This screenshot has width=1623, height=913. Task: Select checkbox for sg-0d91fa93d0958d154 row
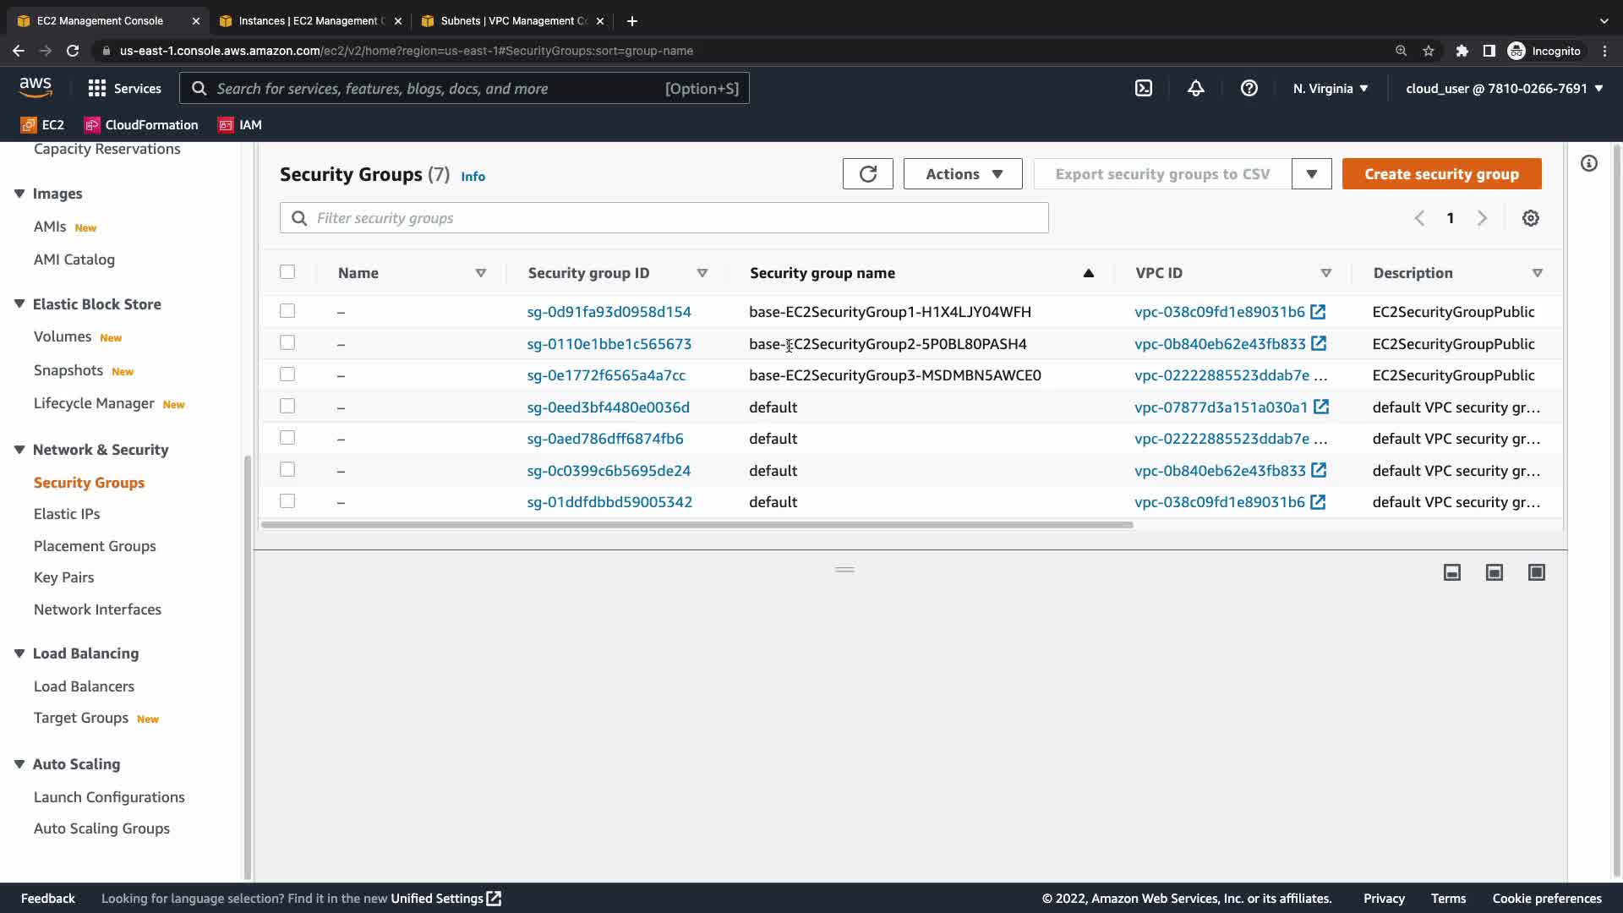point(287,311)
